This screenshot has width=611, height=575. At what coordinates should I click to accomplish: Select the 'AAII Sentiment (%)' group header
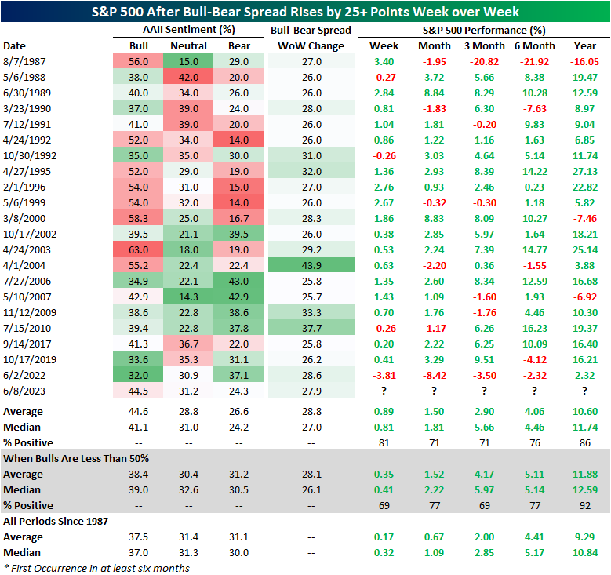point(188,30)
